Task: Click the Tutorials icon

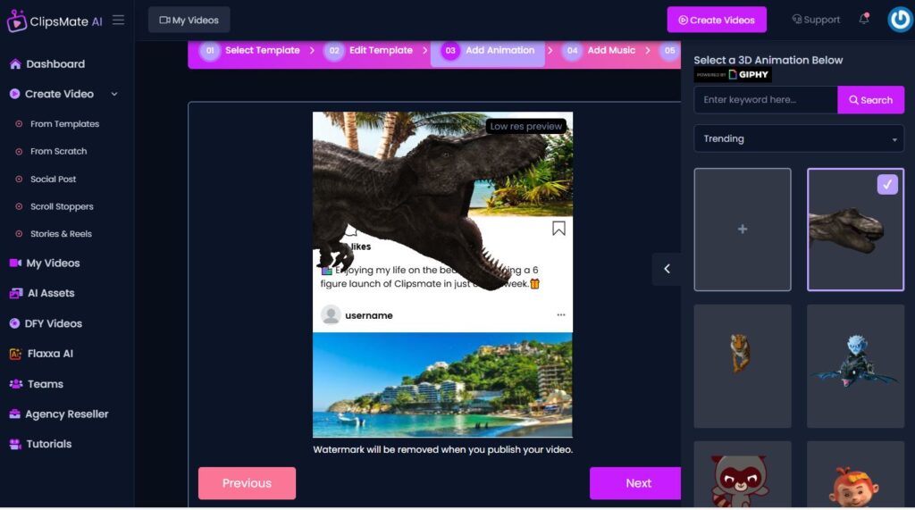Action: (15, 444)
